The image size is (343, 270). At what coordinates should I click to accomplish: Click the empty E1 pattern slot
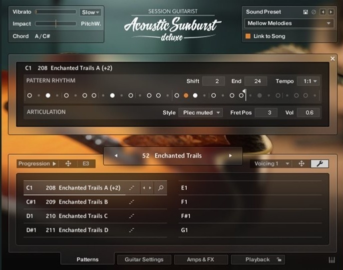click(x=250, y=188)
